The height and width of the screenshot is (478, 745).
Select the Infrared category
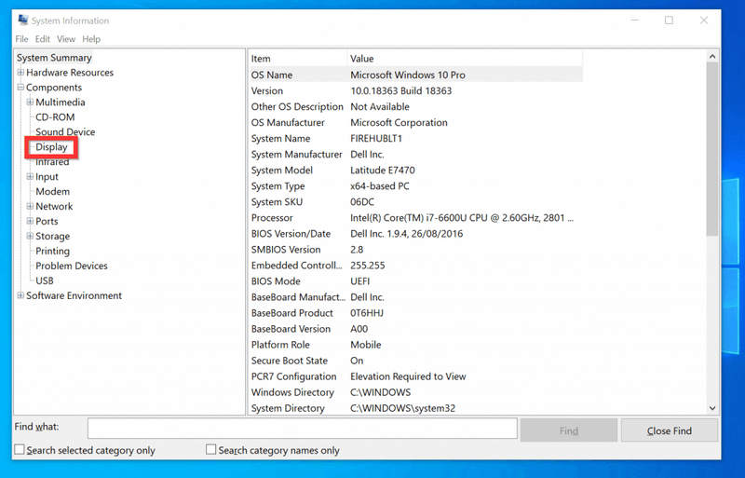(52, 162)
